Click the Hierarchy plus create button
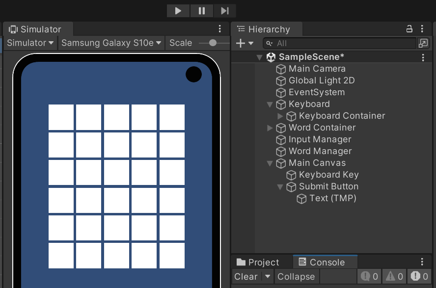The height and width of the screenshot is (288, 436). tap(241, 43)
